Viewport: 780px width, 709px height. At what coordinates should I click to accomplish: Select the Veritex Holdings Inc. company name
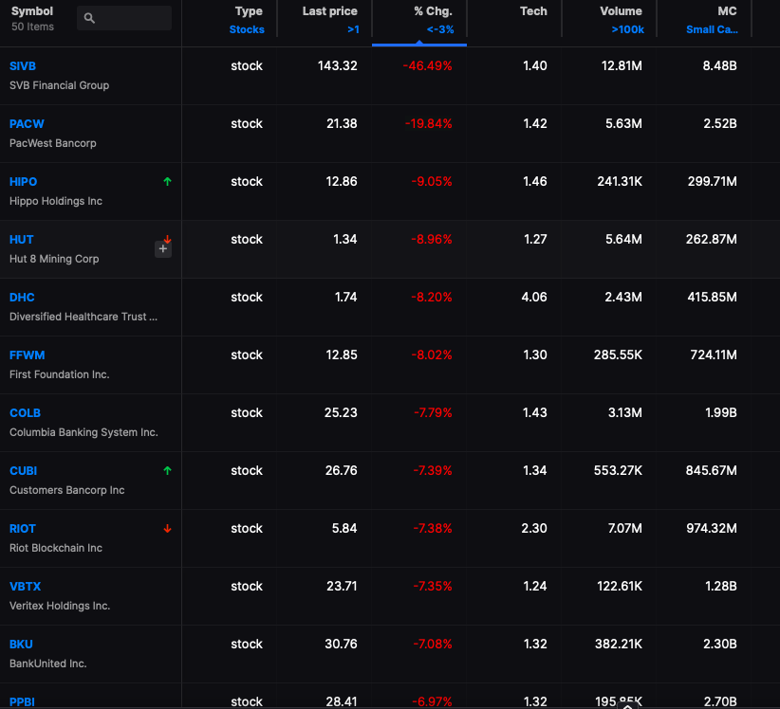point(60,606)
